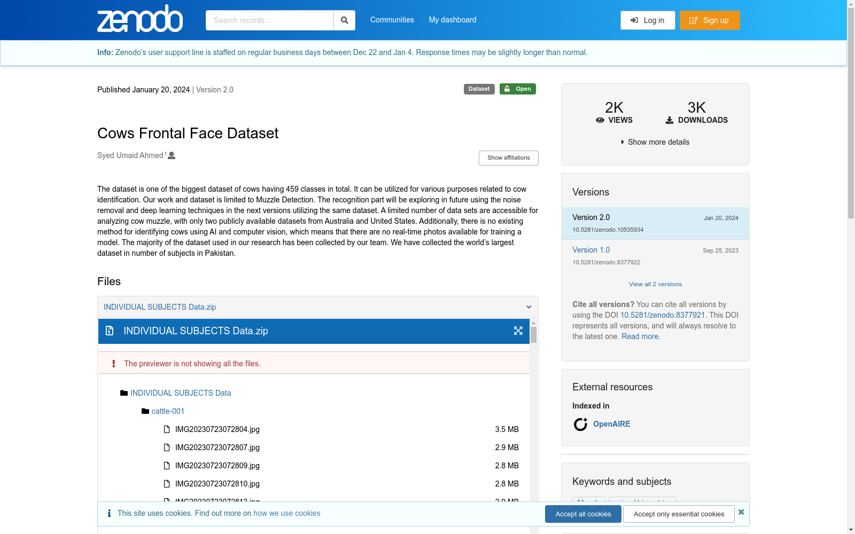Click Accept only essential cookies

(x=679, y=514)
